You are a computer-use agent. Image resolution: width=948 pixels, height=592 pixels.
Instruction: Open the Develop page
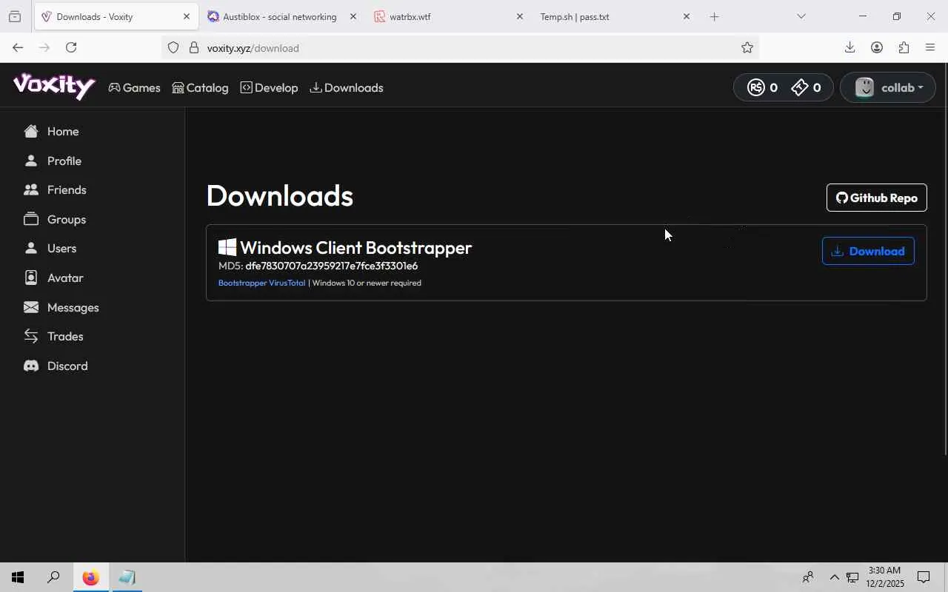tap(269, 87)
